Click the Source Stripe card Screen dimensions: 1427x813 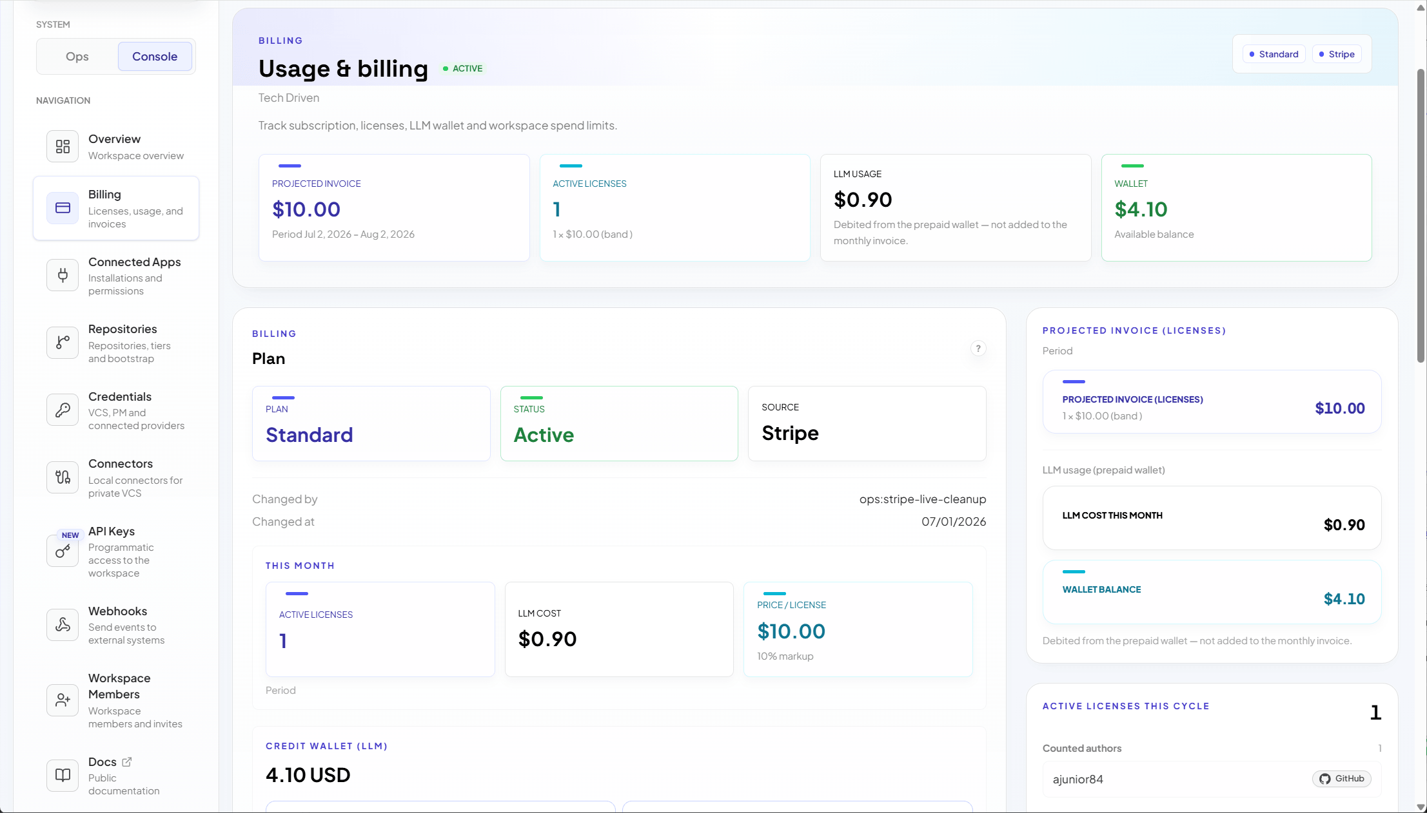point(867,423)
